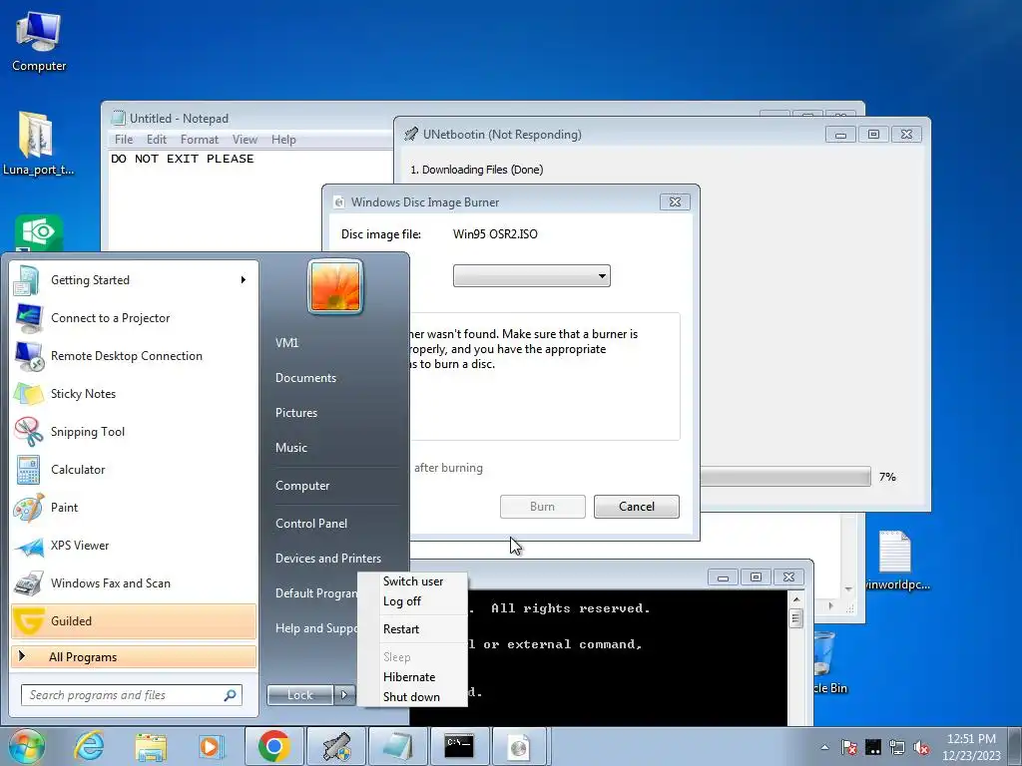This screenshot has width=1022, height=766.
Task: Select the Luna_port_t... folder on desktop
Action: click(x=38, y=144)
